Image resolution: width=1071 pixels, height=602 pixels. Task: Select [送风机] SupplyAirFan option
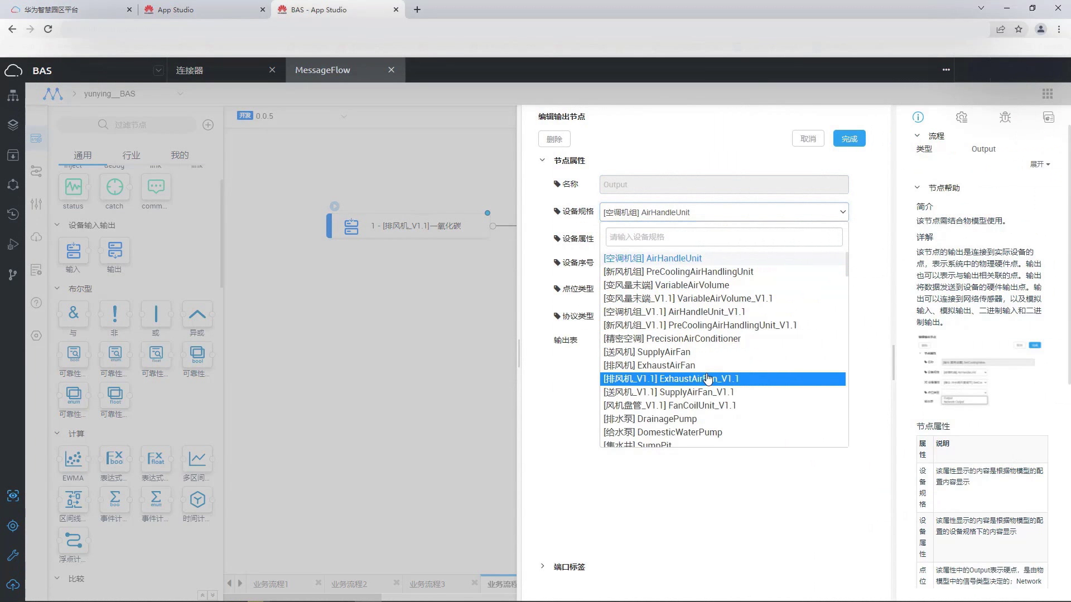point(723,352)
